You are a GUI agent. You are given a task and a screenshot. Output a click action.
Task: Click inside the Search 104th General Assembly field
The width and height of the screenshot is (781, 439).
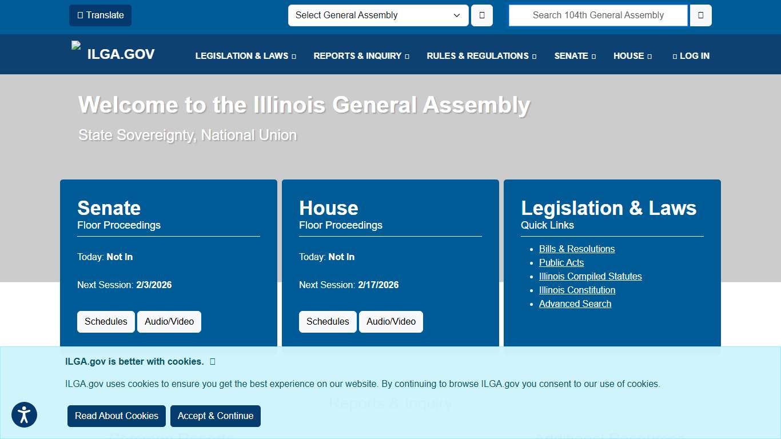(x=597, y=15)
